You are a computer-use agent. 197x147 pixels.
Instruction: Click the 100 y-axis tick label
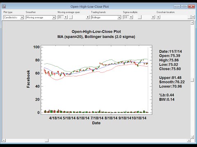point(37,47)
